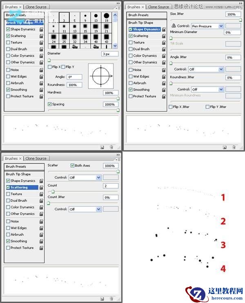Click pen pressure warning triangle icon

(174, 25)
